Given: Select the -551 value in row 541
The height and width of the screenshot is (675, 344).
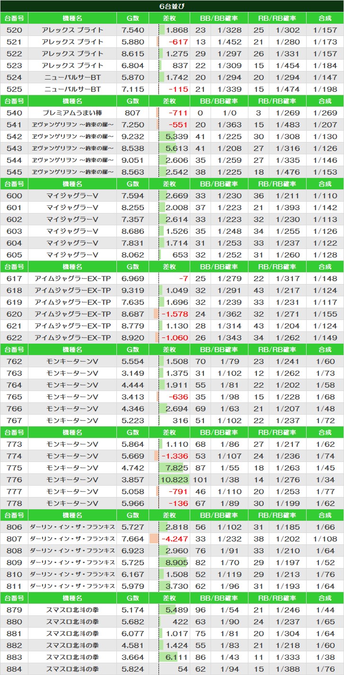Looking at the screenshot, I should (178, 124).
